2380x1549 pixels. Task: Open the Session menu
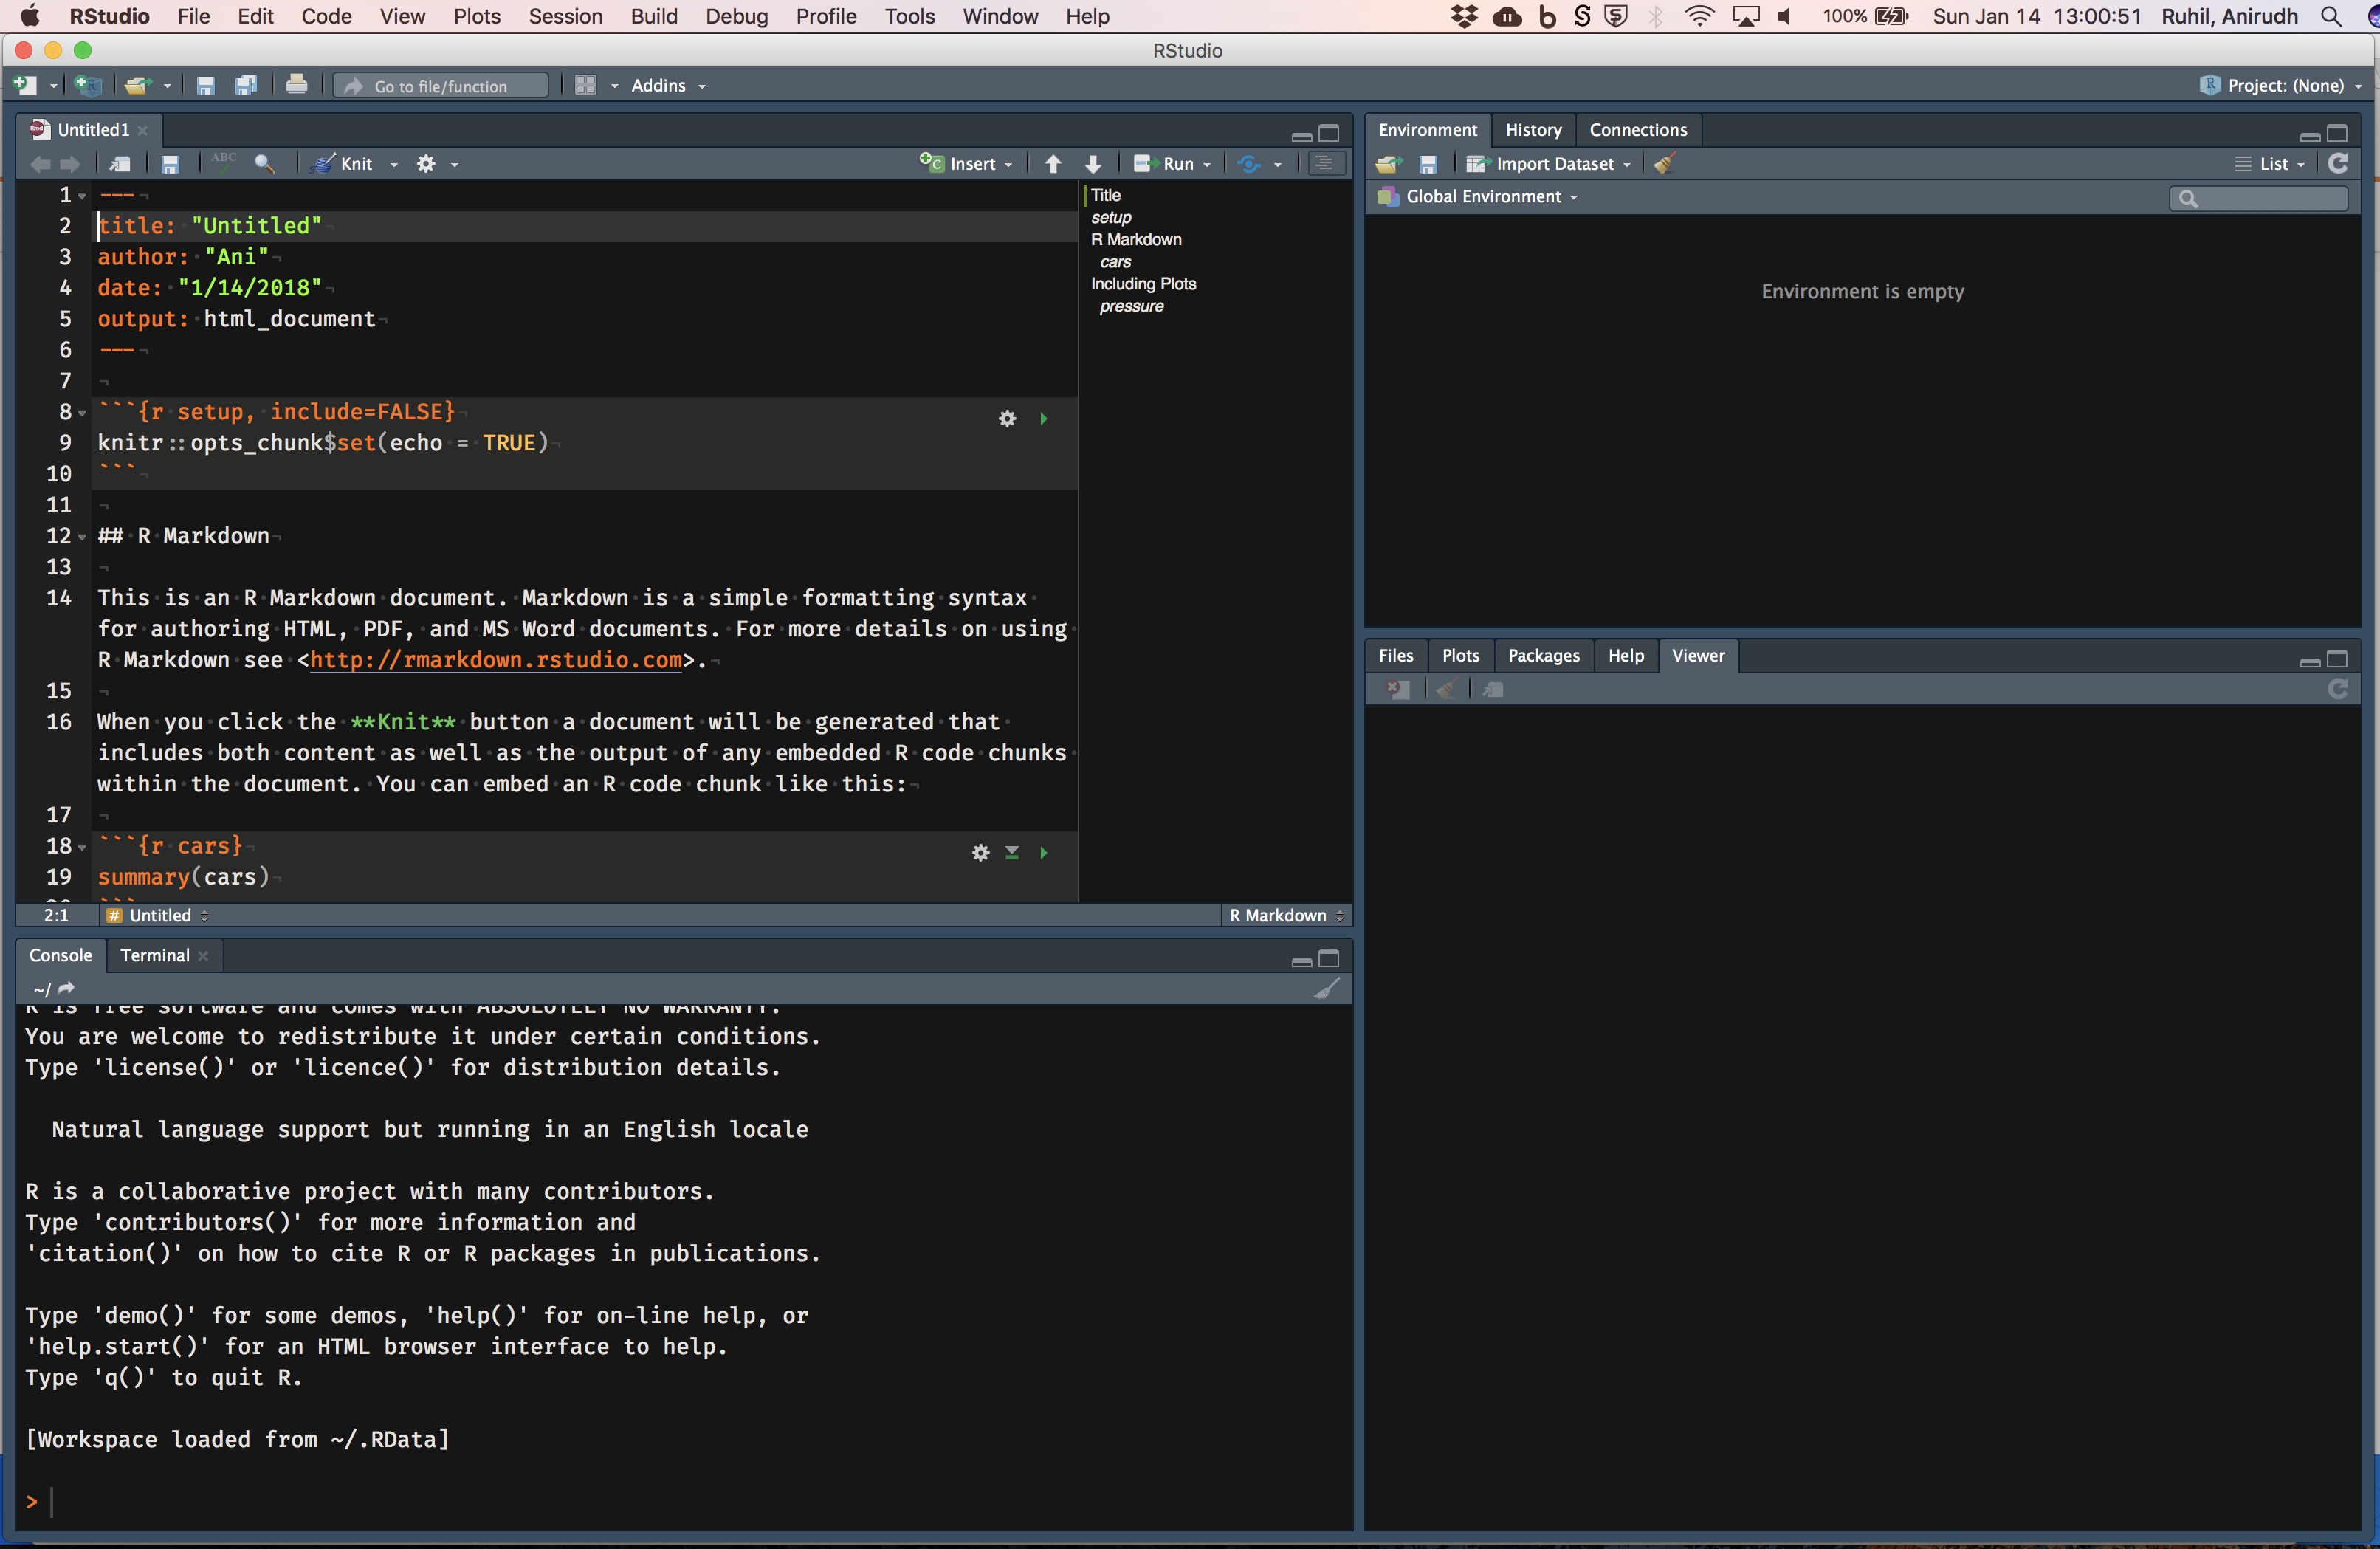pos(565,16)
